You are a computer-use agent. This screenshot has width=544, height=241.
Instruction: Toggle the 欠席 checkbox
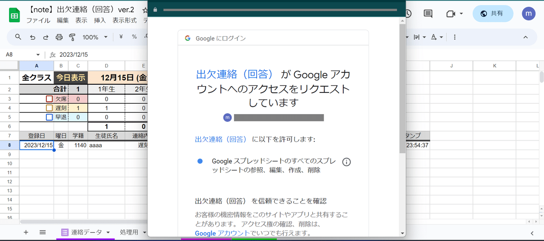coord(49,99)
